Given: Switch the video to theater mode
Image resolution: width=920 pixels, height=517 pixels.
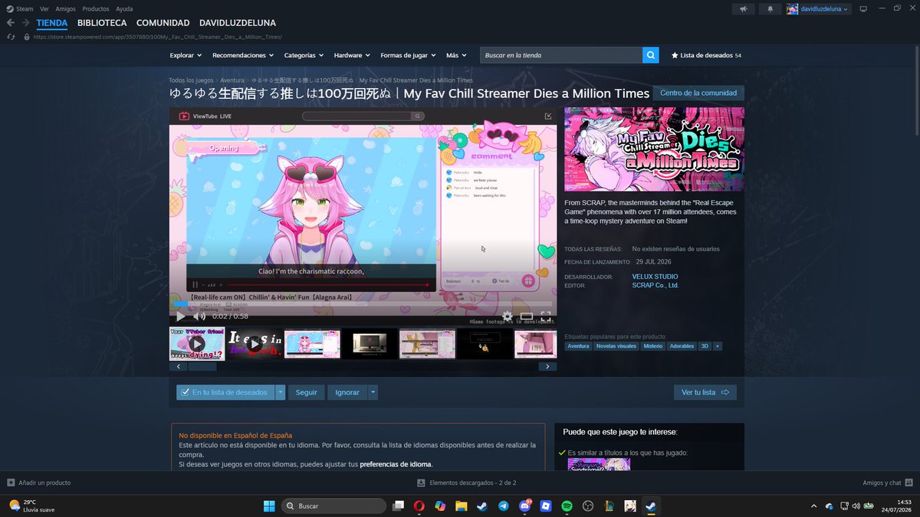Looking at the screenshot, I should coord(527,316).
